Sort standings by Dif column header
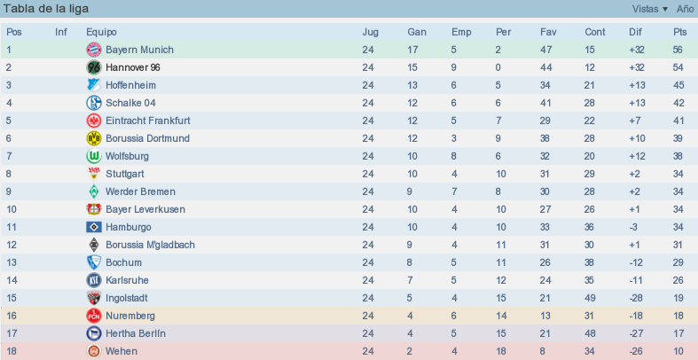The height and width of the screenshot is (360, 698). coord(635,32)
